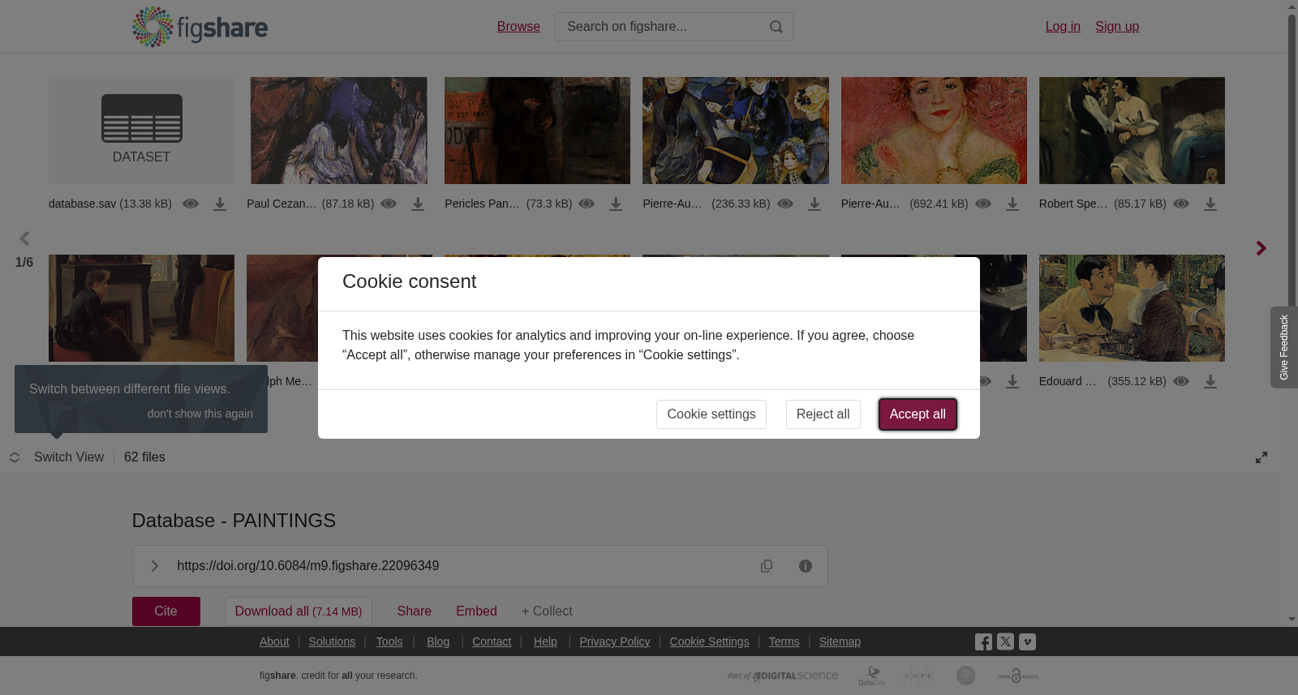Download database.sav file
Screen dimensions: 1298x695
pos(220,204)
